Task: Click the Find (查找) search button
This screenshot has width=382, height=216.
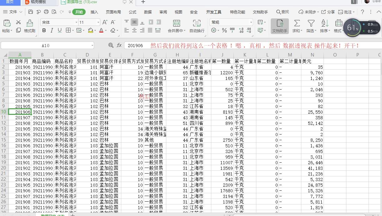Action: (x=283, y=12)
